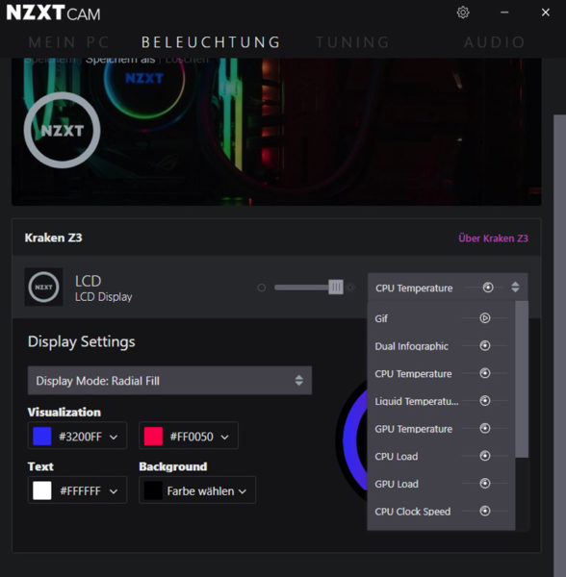This screenshot has height=577, width=566.
Task: Click the dropdown list scrollbar
Action: tap(522, 379)
